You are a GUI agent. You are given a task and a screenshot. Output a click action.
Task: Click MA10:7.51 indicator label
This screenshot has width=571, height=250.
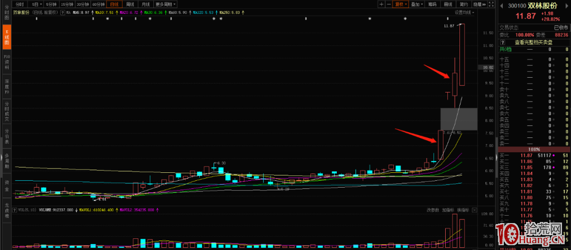click(x=105, y=12)
